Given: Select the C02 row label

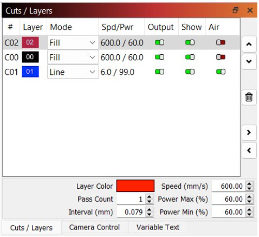Looking at the screenshot, I should [11, 43].
